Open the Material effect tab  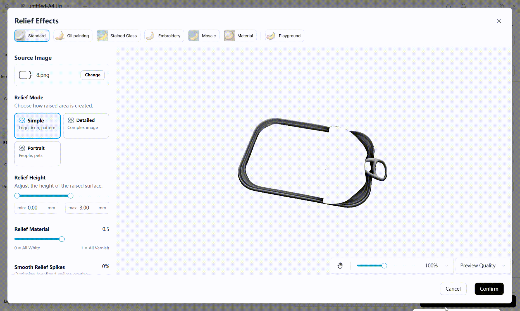[x=240, y=36]
